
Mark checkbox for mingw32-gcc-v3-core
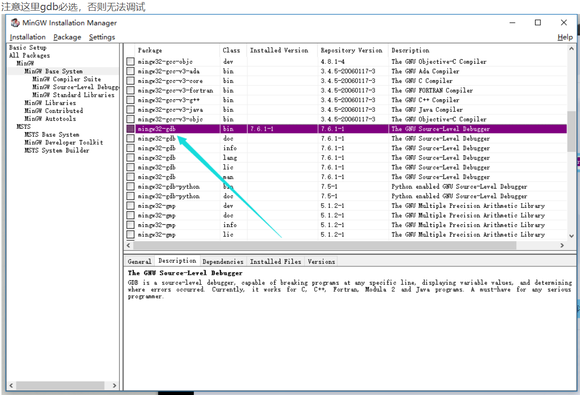(x=130, y=81)
